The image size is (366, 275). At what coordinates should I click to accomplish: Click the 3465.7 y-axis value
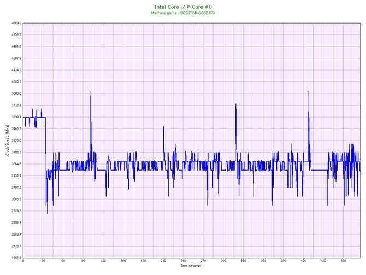(x=16, y=128)
